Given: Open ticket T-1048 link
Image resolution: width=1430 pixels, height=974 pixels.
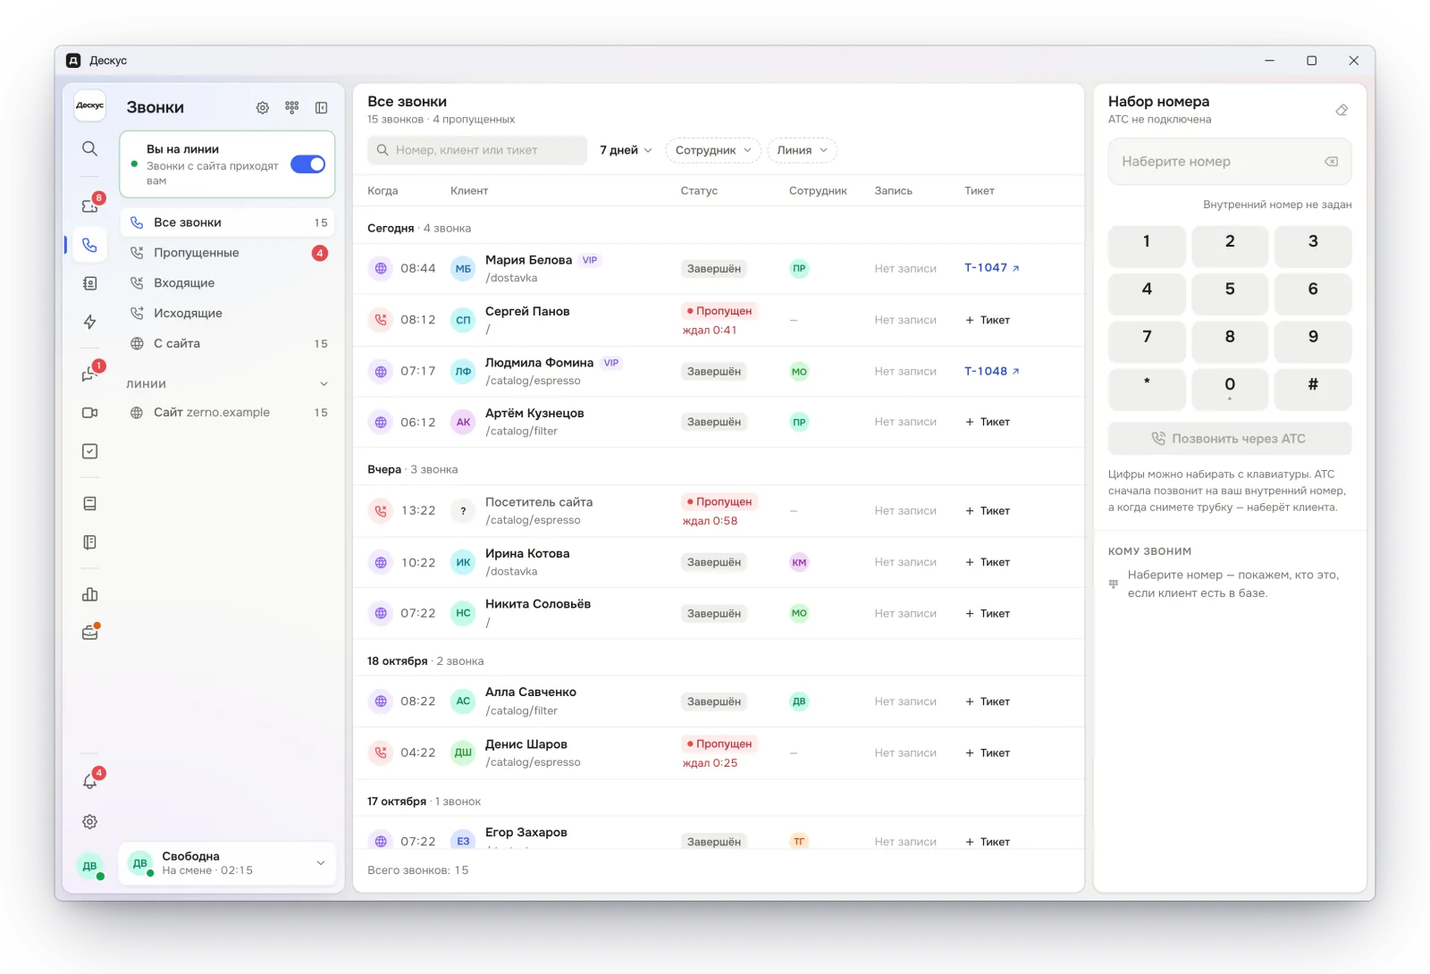Looking at the screenshot, I should click(991, 372).
